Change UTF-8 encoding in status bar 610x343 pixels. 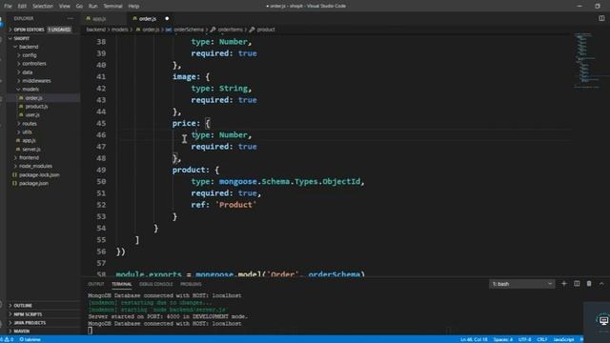[525, 339]
